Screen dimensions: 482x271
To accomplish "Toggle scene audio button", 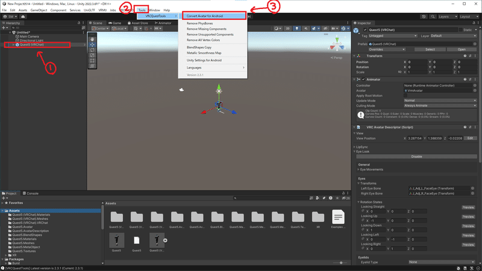I will (x=305, y=28).
